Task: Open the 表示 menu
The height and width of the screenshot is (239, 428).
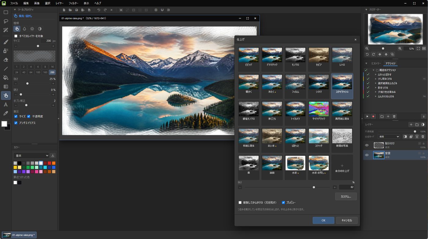Action: pyautogui.click(x=87, y=3)
